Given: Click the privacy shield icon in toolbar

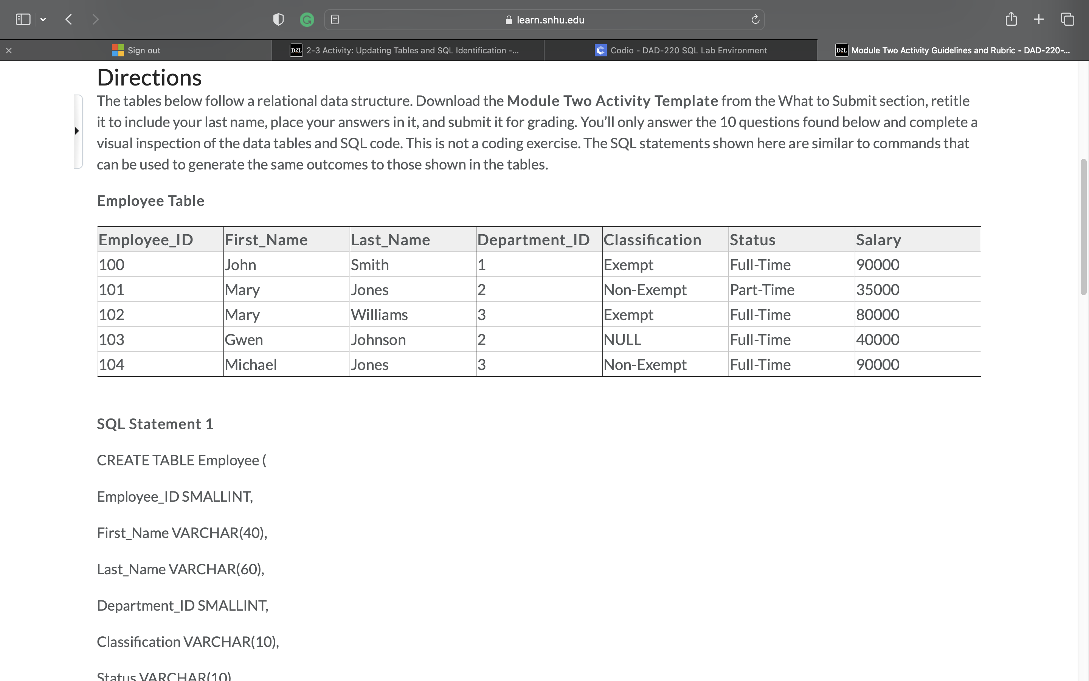Looking at the screenshot, I should click(278, 19).
